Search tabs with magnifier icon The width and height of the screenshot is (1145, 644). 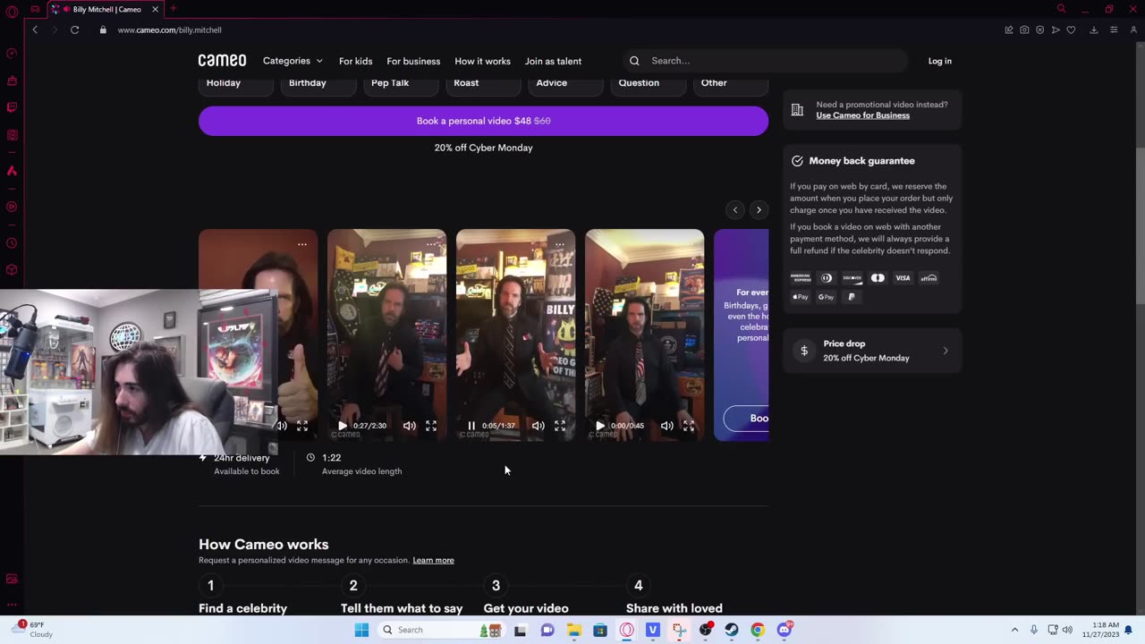click(1061, 9)
